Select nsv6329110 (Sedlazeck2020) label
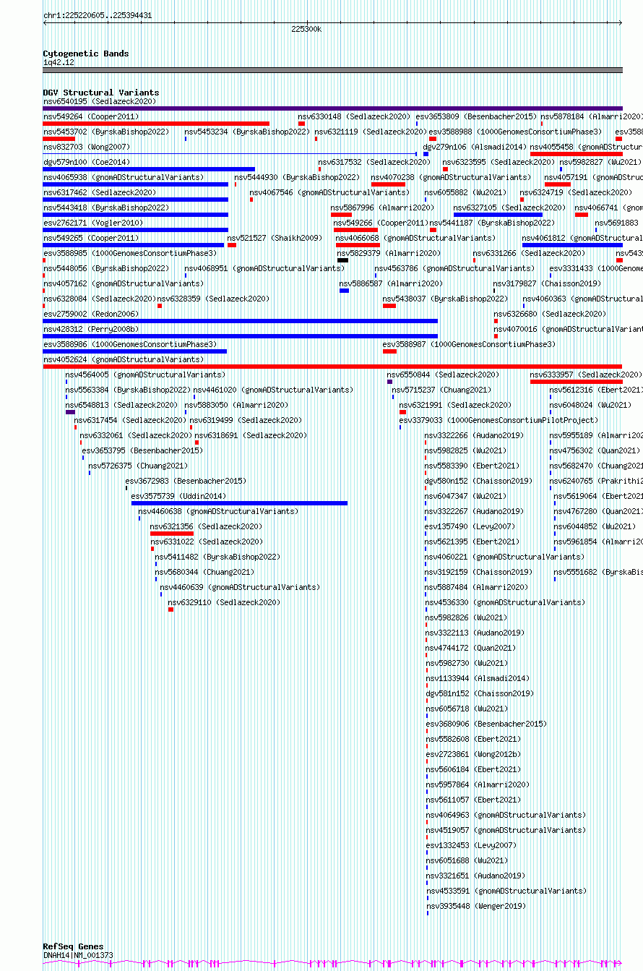This screenshot has height=971, width=643. click(224, 602)
